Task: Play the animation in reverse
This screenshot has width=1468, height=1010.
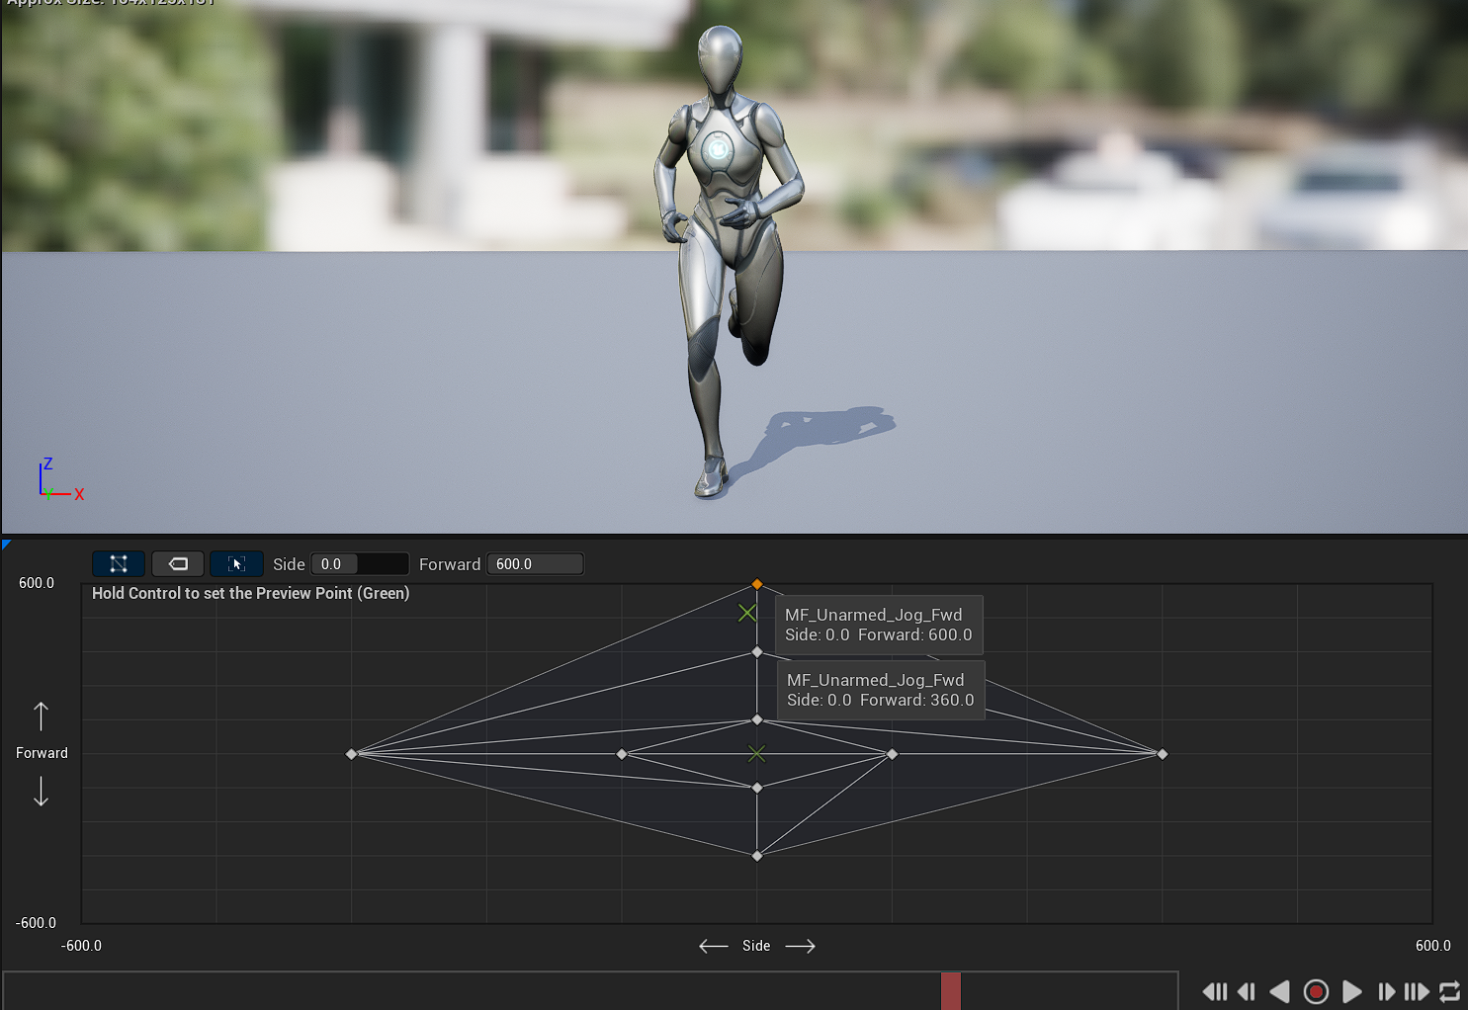Action: click(x=1279, y=991)
